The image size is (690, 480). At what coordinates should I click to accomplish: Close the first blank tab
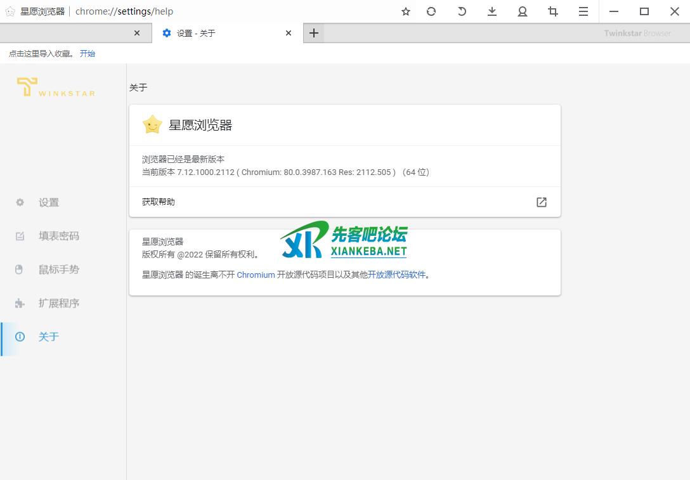[137, 33]
